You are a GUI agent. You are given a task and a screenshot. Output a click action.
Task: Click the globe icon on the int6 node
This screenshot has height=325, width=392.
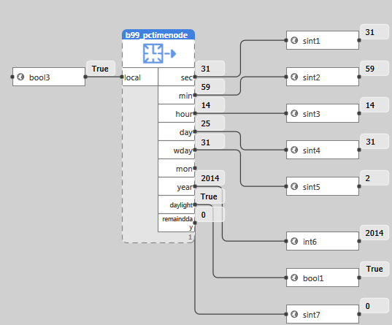click(294, 241)
